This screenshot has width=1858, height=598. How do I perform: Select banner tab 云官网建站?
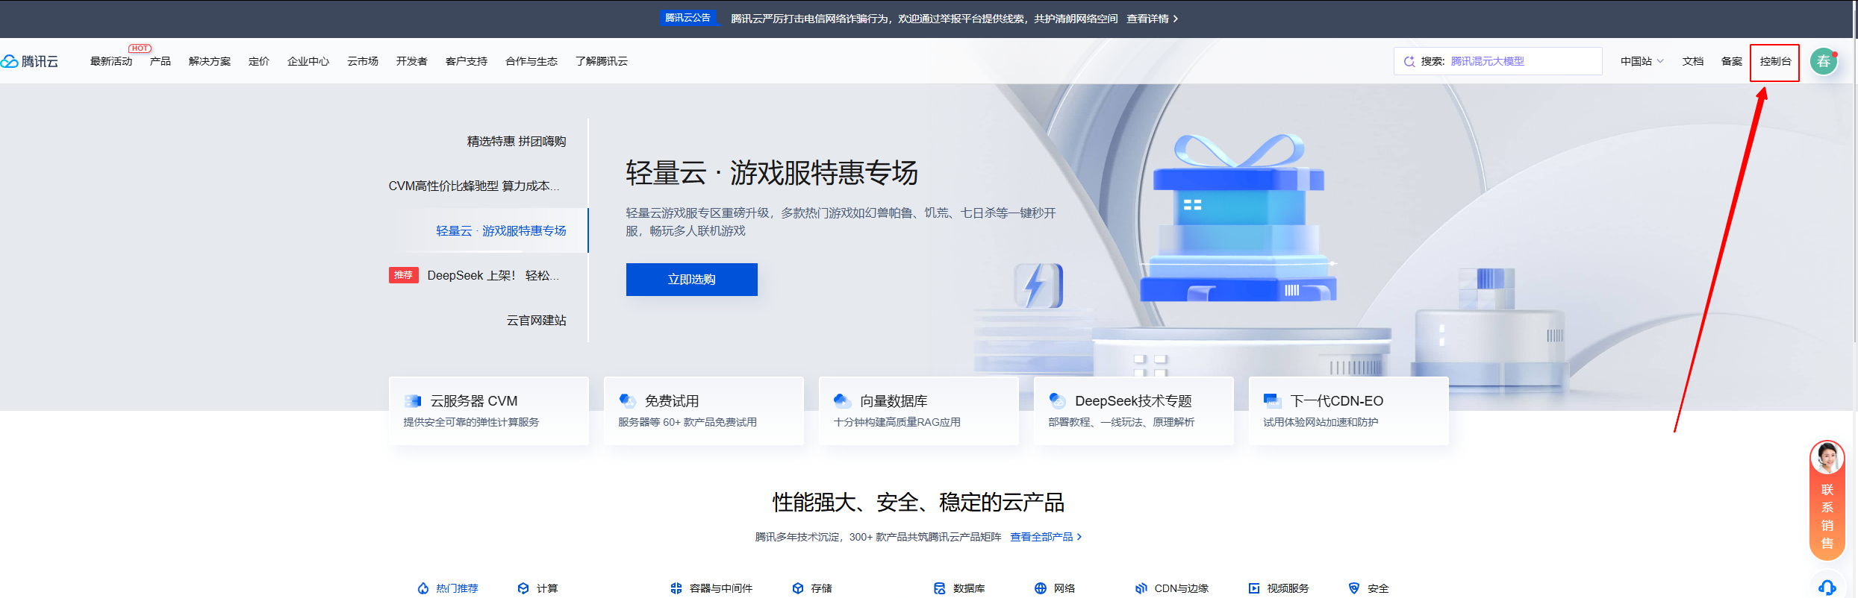(537, 321)
